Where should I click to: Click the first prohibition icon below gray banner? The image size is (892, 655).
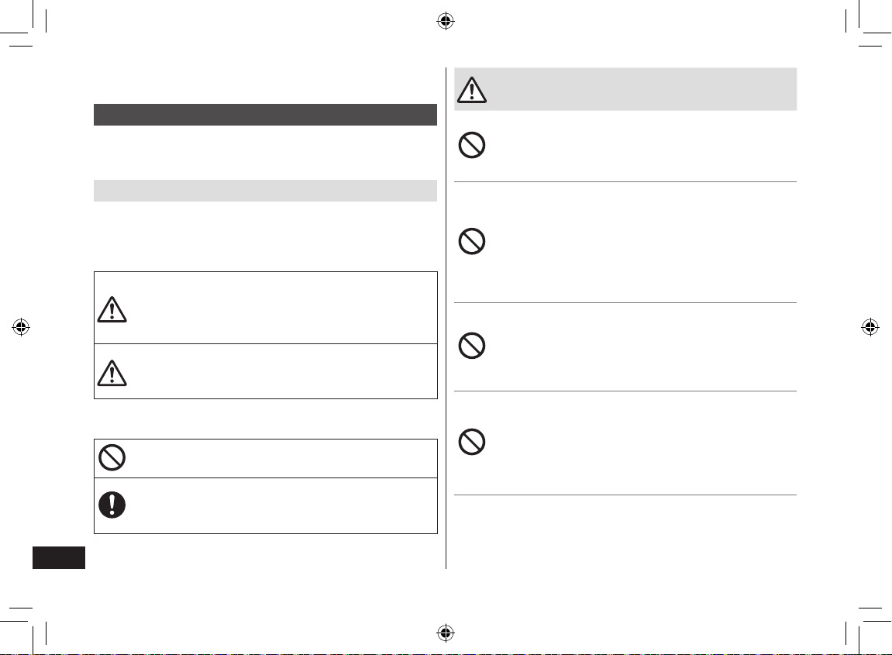[472, 145]
